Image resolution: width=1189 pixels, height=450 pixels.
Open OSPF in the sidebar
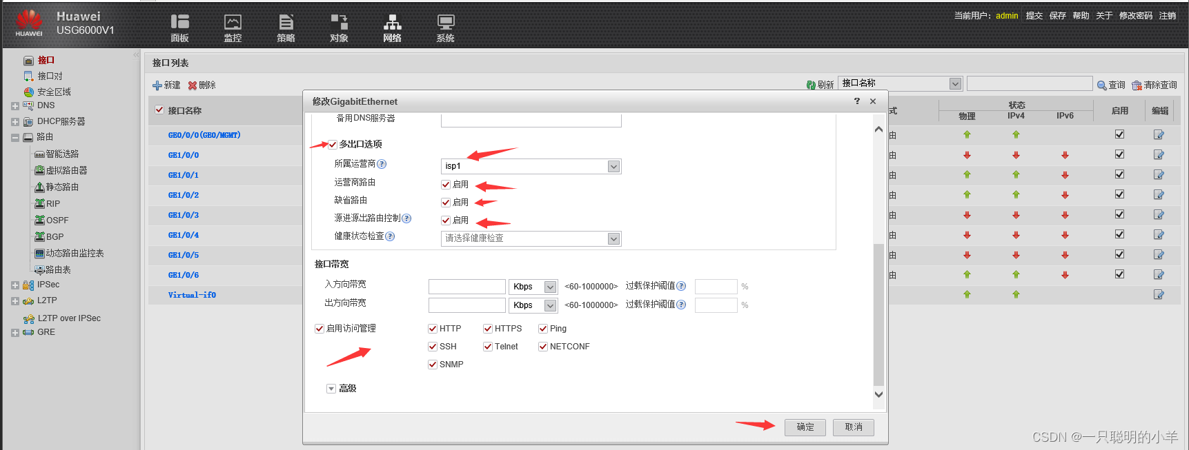click(x=57, y=221)
